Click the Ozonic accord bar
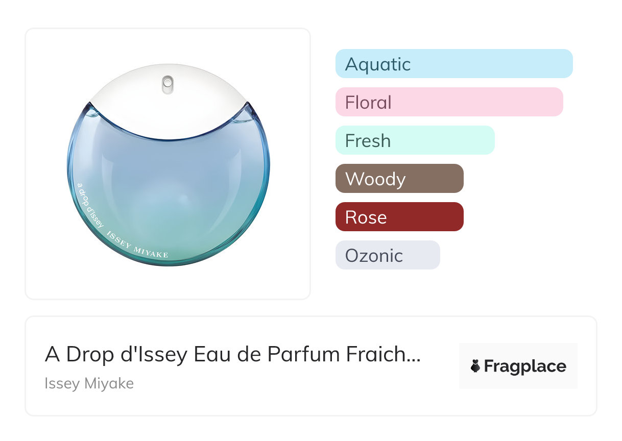 coord(387,255)
